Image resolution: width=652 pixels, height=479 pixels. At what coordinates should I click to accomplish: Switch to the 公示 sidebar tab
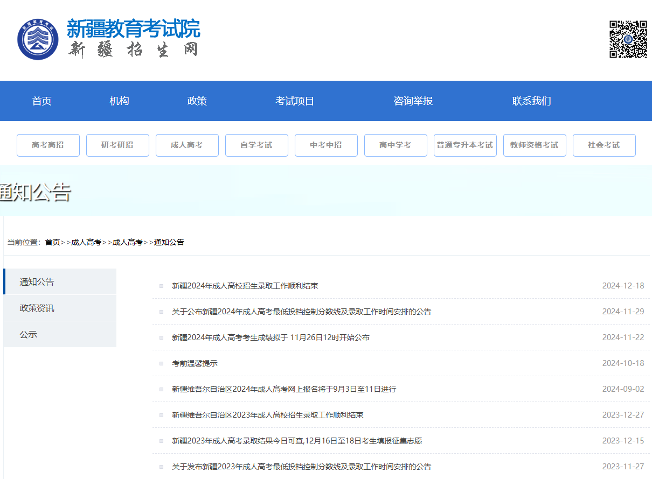point(29,335)
